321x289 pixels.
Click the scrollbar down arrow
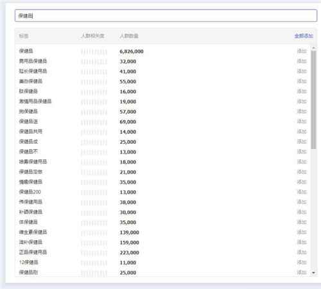[313, 273]
